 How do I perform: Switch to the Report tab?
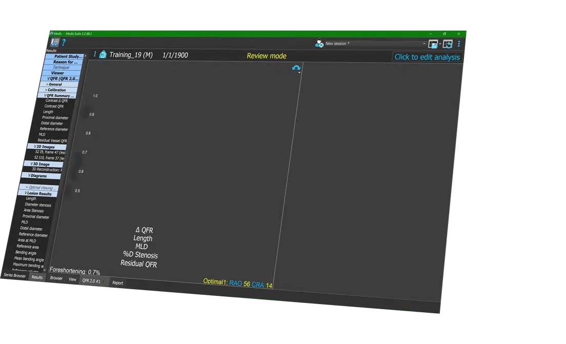(118, 282)
